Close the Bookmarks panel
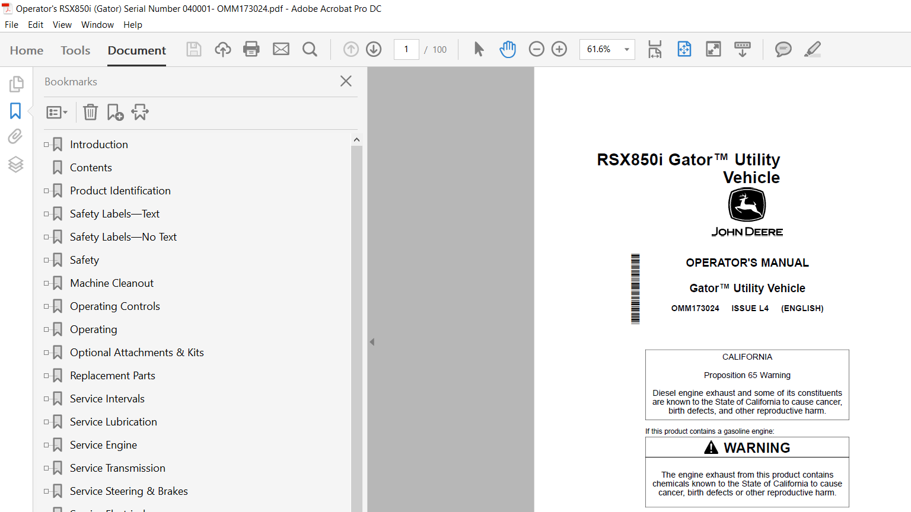911x512 pixels. click(346, 81)
